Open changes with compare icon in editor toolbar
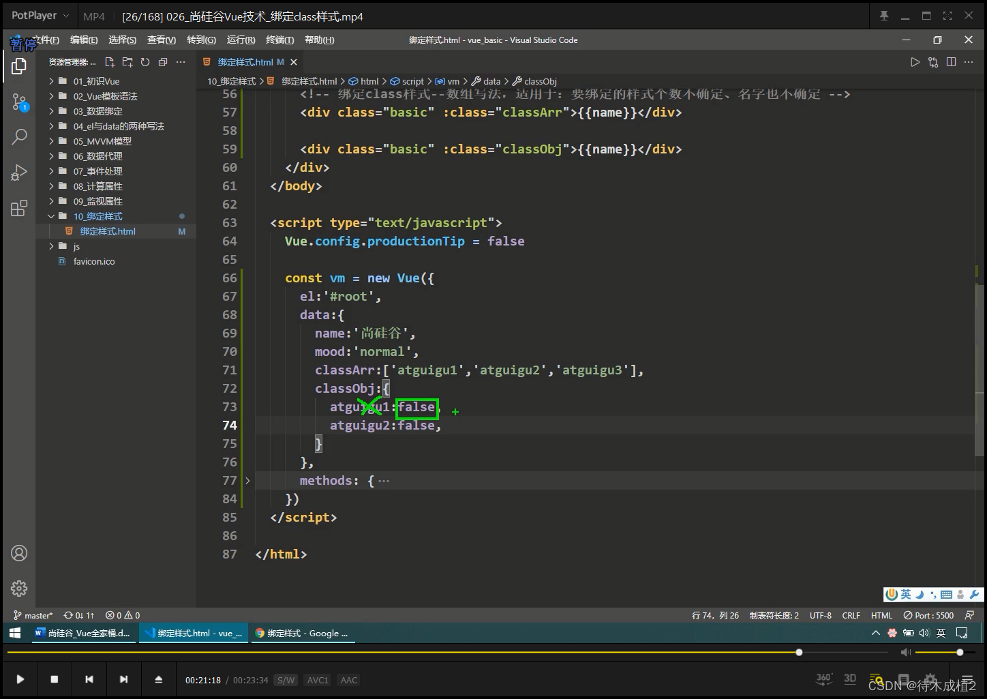 click(933, 62)
